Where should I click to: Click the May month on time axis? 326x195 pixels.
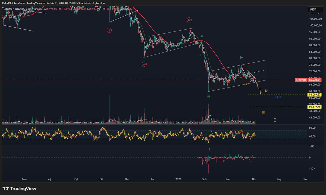279,179
